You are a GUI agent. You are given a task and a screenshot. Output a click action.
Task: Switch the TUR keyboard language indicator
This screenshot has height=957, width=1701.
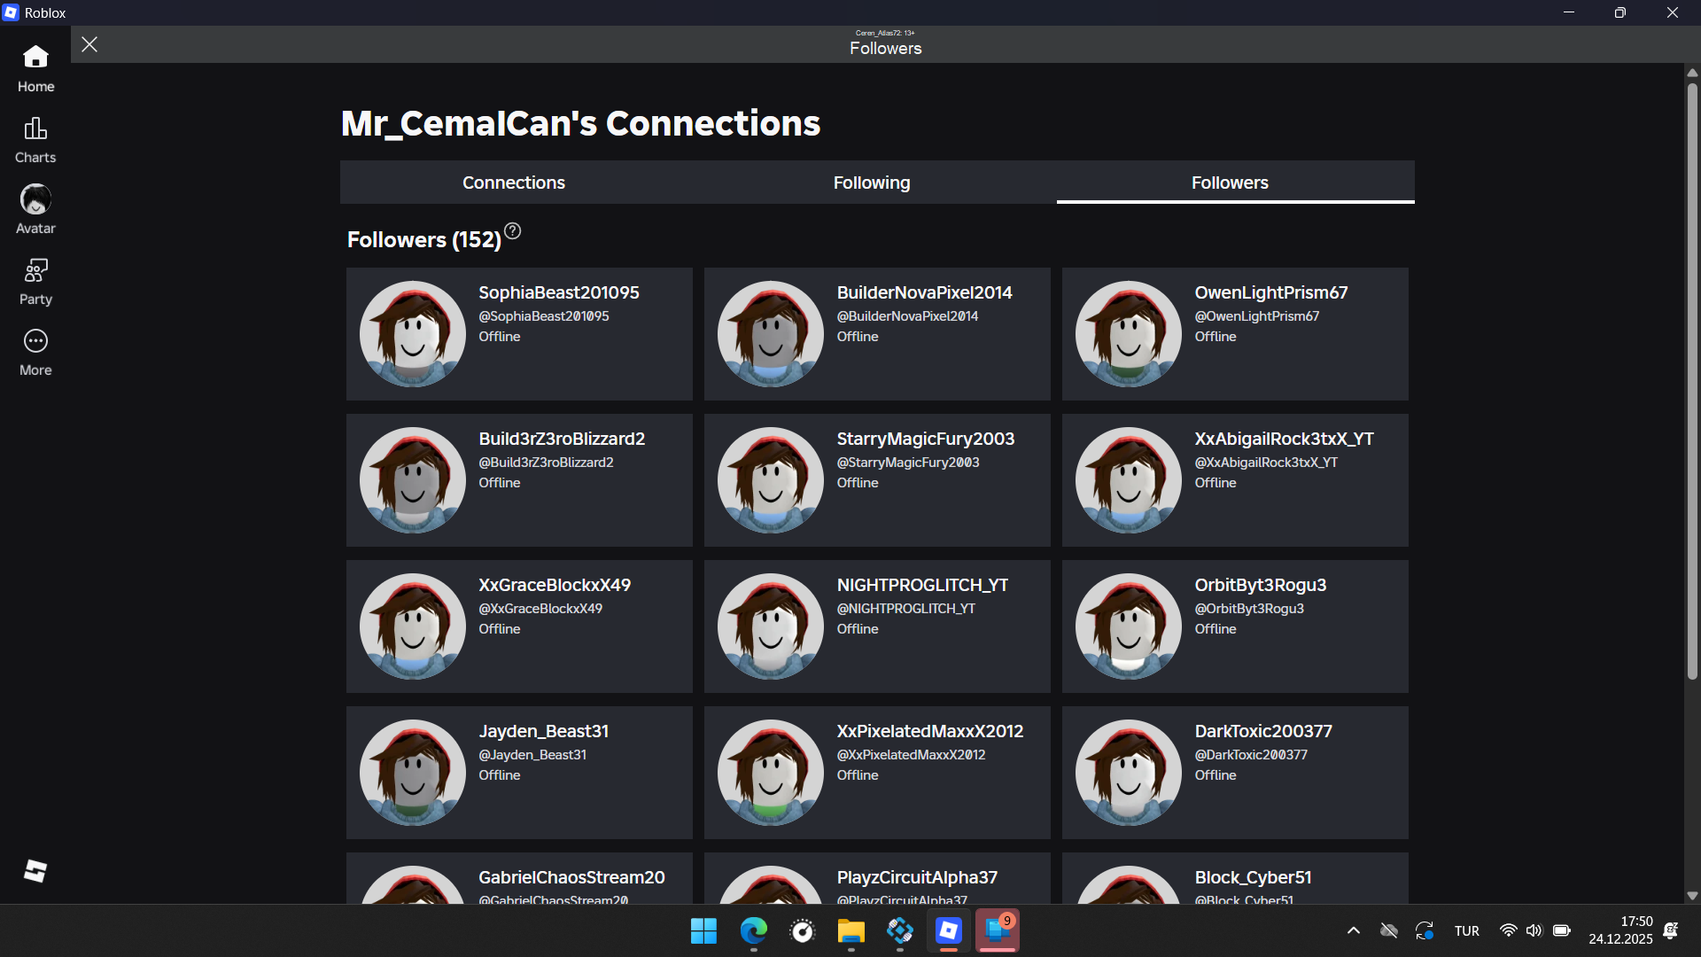click(1467, 931)
